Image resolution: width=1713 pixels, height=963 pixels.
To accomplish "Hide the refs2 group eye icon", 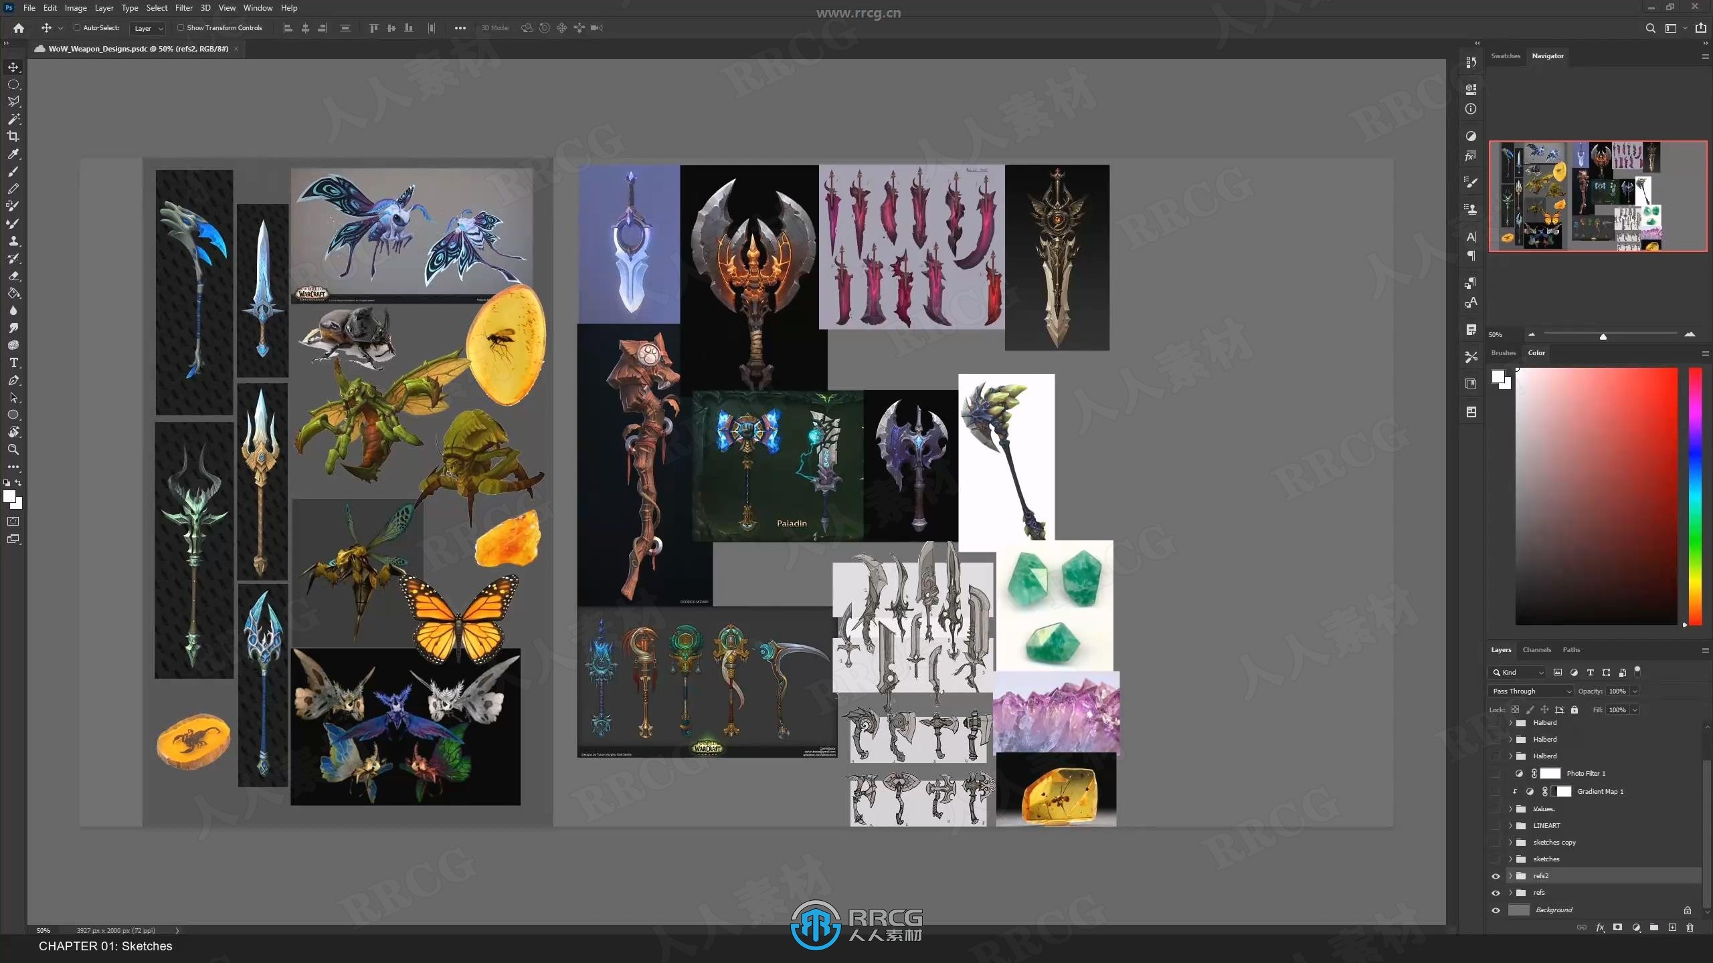I will 1496,876.
